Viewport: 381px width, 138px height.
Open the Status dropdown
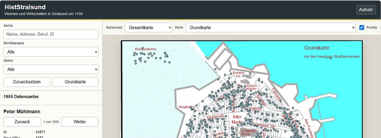point(51,69)
